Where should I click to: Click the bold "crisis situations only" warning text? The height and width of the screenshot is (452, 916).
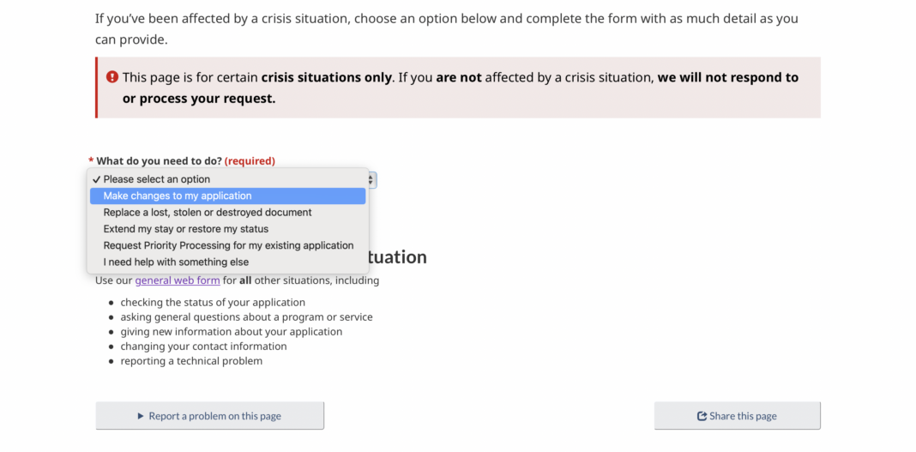click(x=327, y=77)
